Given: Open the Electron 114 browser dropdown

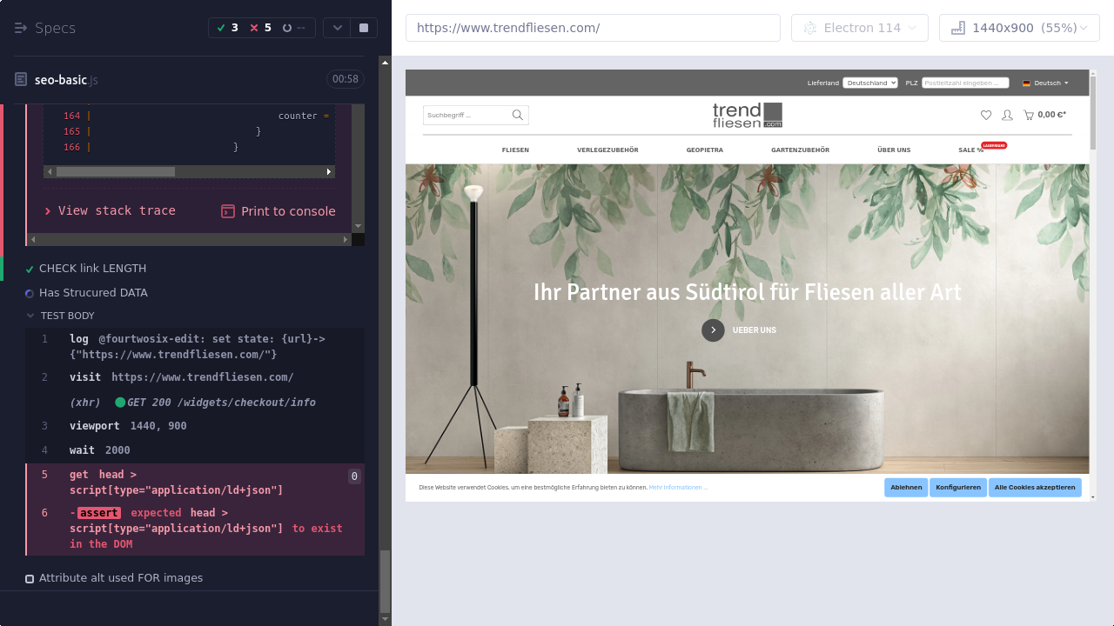Looking at the screenshot, I should (860, 28).
